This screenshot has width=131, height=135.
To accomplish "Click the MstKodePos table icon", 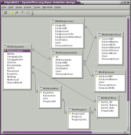I will pyautogui.click(x=41, y=88).
